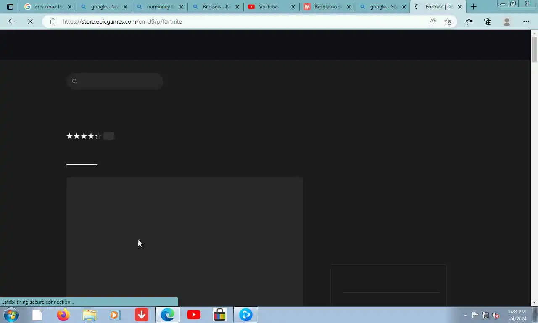
Task: Stop loading the Fortnite page
Action: pos(30,21)
